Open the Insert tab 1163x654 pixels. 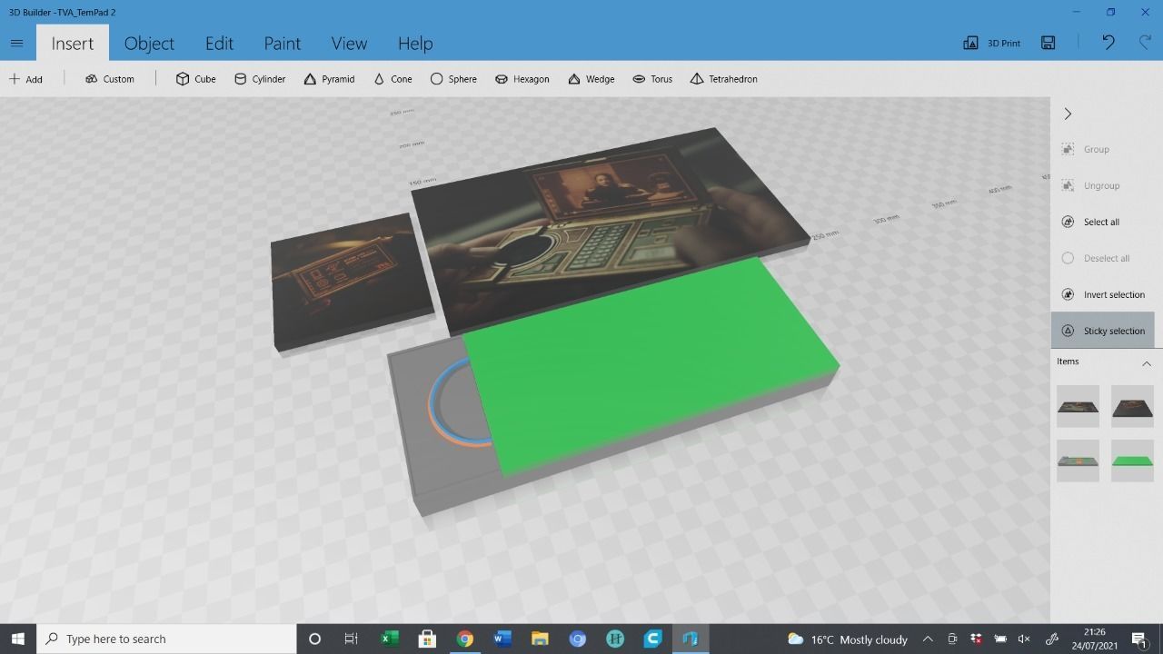click(x=73, y=43)
